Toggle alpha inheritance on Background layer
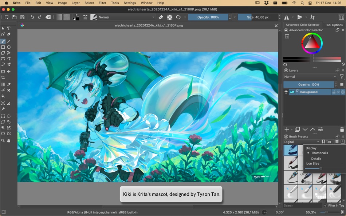 click(338, 92)
